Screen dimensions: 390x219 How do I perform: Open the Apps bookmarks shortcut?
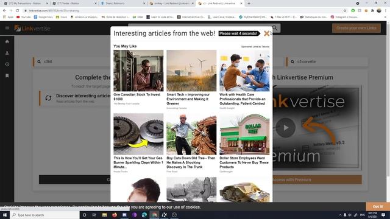8,17
